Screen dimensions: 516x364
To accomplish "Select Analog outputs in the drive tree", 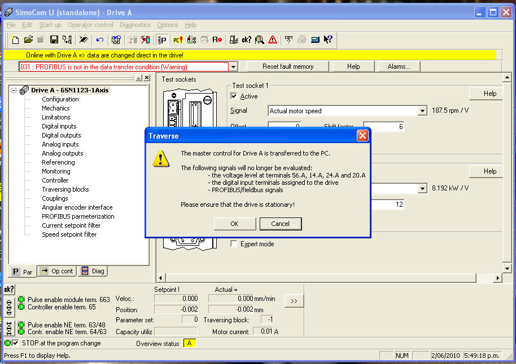I will tap(63, 153).
